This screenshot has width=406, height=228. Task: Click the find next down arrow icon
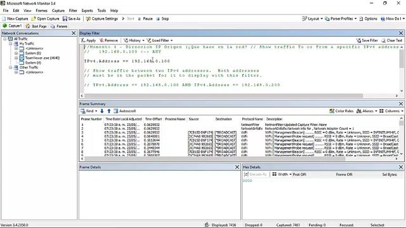pos(102,111)
